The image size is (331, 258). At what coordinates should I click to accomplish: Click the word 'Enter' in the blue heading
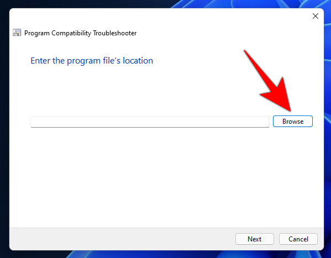click(40, 61)
